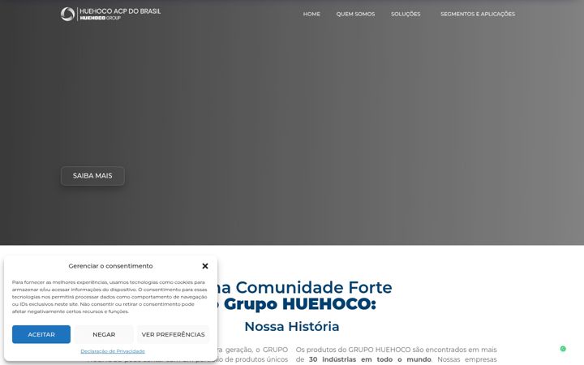This screenshot has width=584, height=365.
Task: Click the 'Grupo HUEHOCO:' heading text
Action: (x=300, y=304)
